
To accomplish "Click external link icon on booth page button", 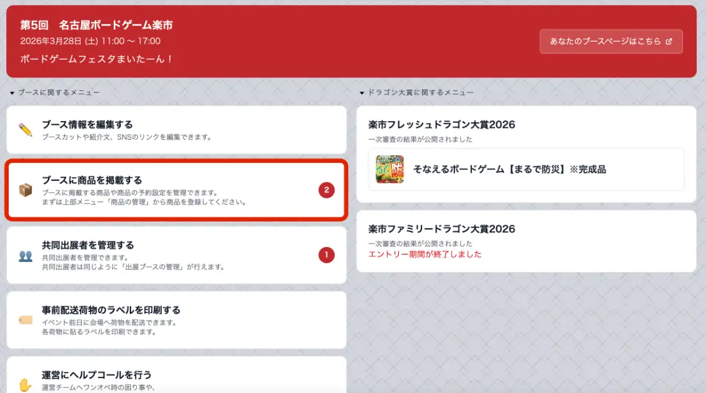I will (x=669, y=42).
